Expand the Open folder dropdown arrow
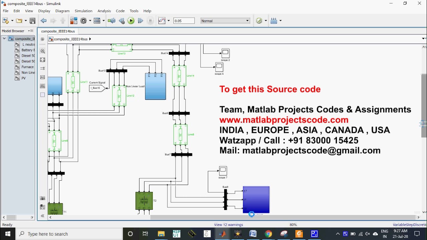Image resolution: width=427 pixels, height=240 pixels. click(x=26, y=21)
